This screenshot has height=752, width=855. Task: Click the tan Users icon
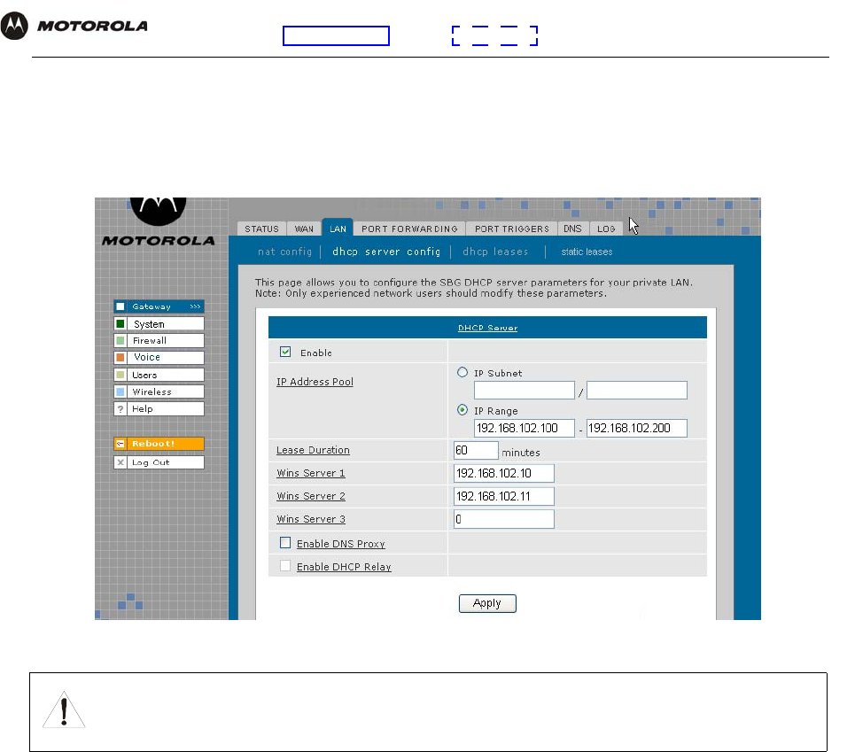120,375
